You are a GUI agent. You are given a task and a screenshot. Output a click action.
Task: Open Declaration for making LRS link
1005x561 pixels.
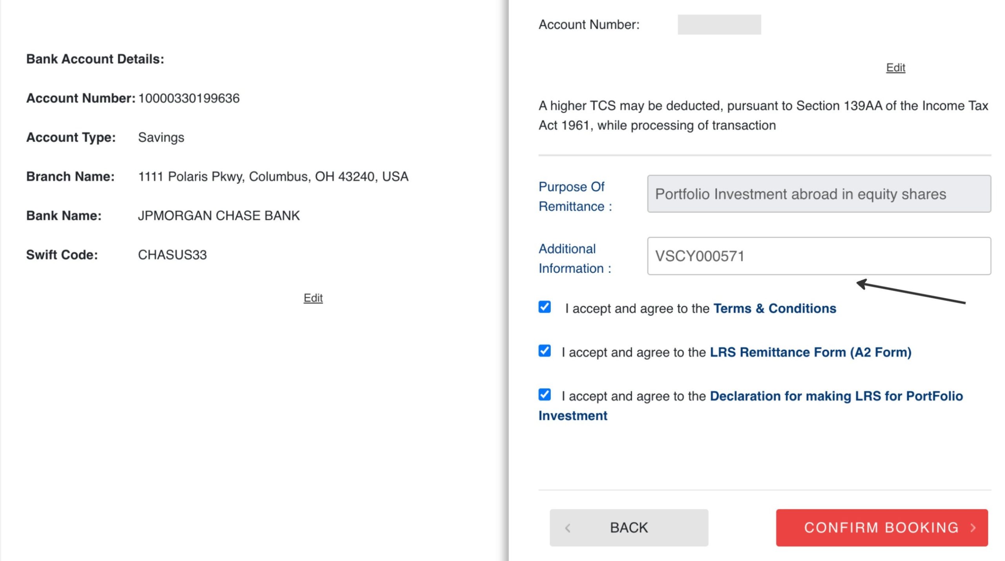[751, 406]
